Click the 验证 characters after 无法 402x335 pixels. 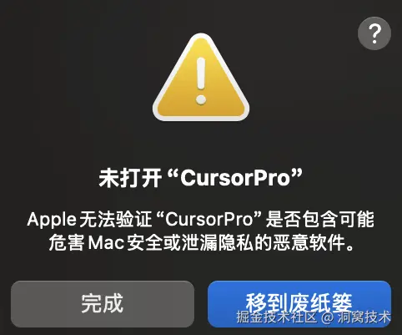(133, 220)
